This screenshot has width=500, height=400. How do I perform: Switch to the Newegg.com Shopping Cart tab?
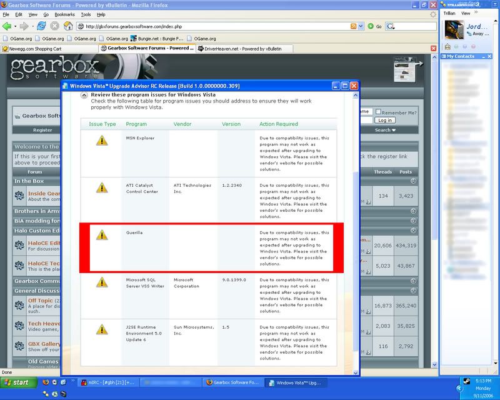click(x=50, y=49)
